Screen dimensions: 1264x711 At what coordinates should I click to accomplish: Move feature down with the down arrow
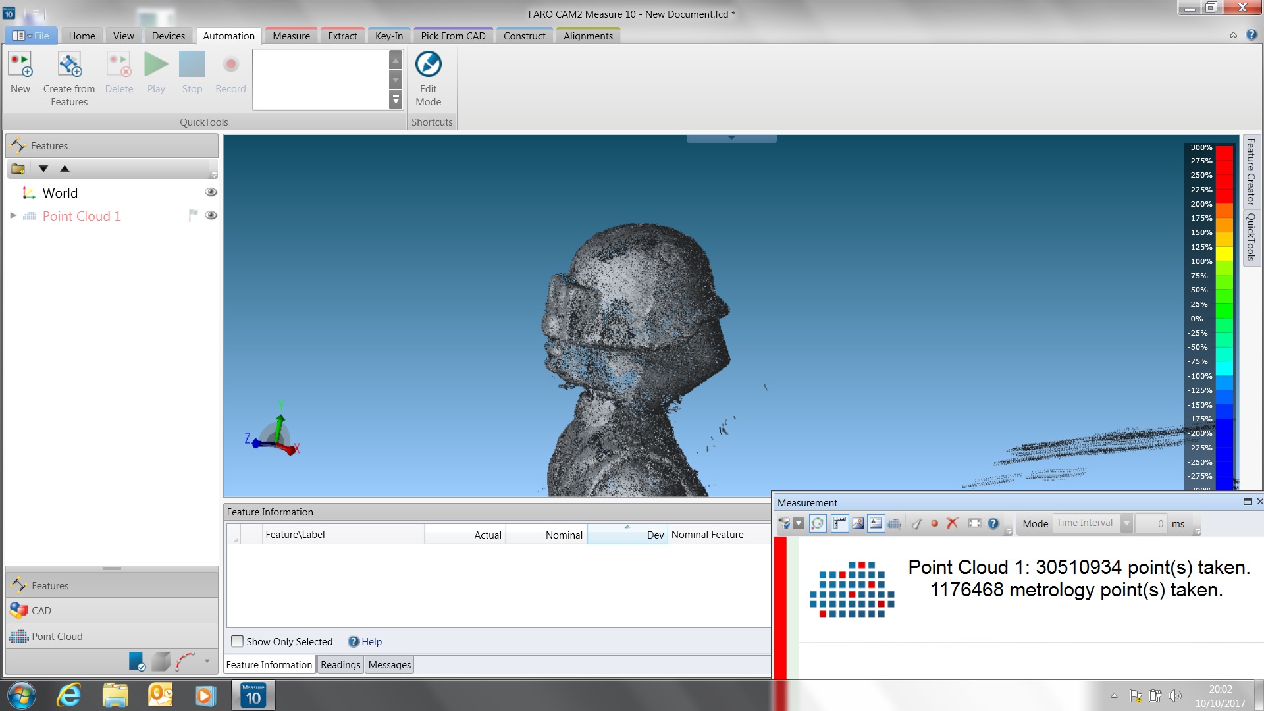point(43,169)
